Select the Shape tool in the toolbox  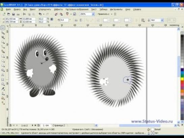(3, 33)
